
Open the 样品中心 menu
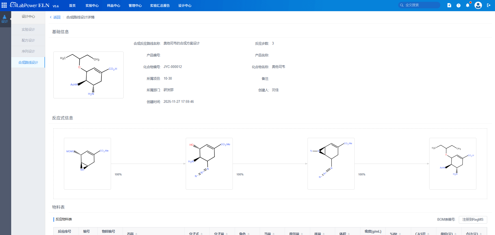click(x=113, y=5)
